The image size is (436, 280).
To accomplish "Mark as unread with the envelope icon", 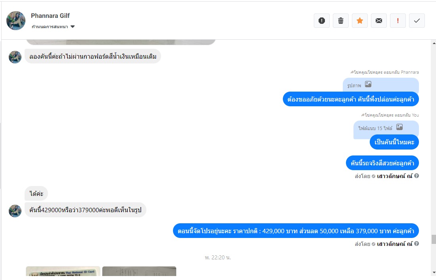I will point(379,21).
